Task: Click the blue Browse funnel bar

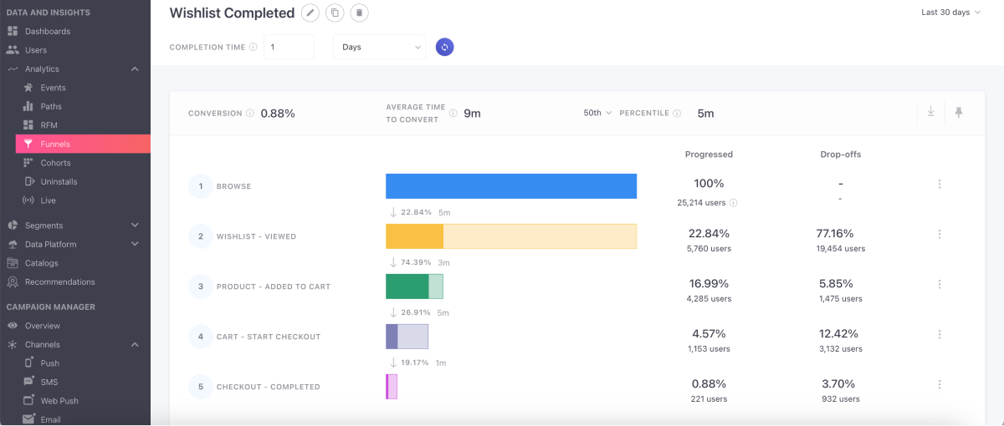Action: [510, 185]
